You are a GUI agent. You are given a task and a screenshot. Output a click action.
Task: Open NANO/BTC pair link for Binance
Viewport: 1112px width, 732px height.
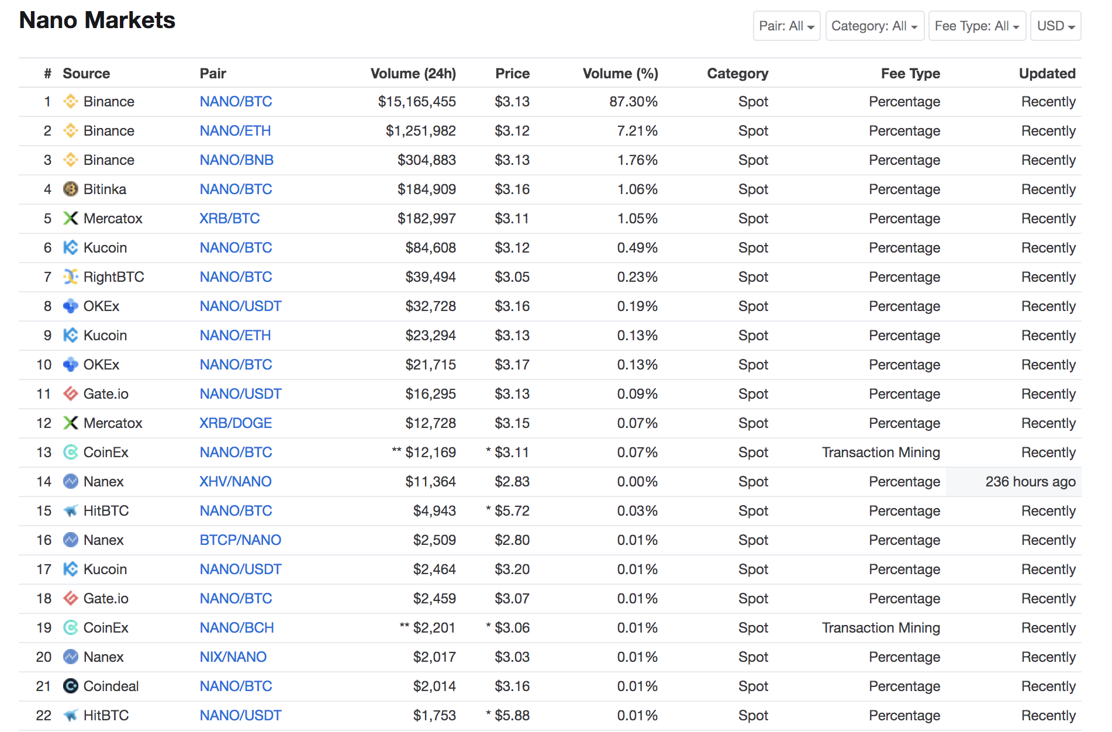tap(236, 102)
